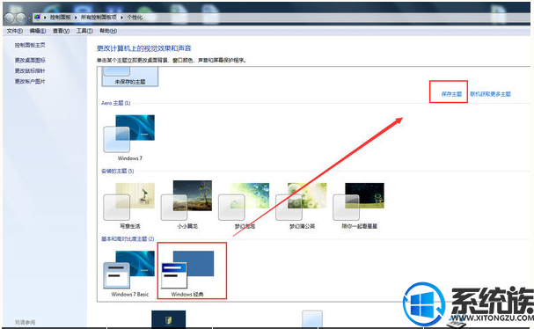Open the 文件(F) menu
This screenshot has width=534, height=329.
(14, 31)
